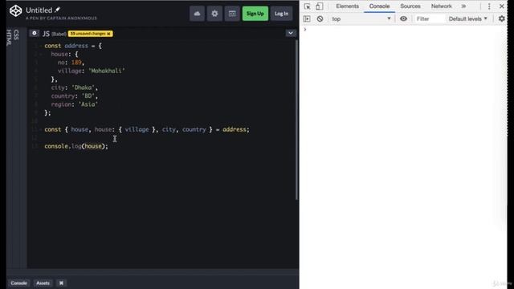Open the Assets panel button
Image resolution: width=514 pixels, height=289 pixels.
click(43, 283)
